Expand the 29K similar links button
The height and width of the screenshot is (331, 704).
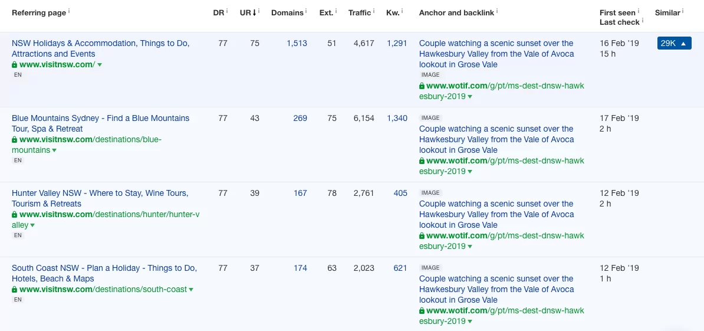(x=675, y=43)
